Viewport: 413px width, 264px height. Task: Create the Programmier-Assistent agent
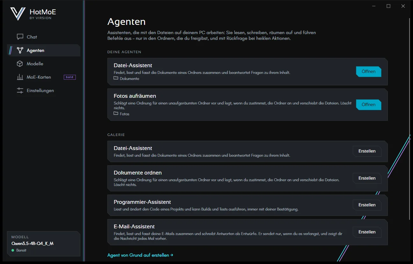(367, 205)
